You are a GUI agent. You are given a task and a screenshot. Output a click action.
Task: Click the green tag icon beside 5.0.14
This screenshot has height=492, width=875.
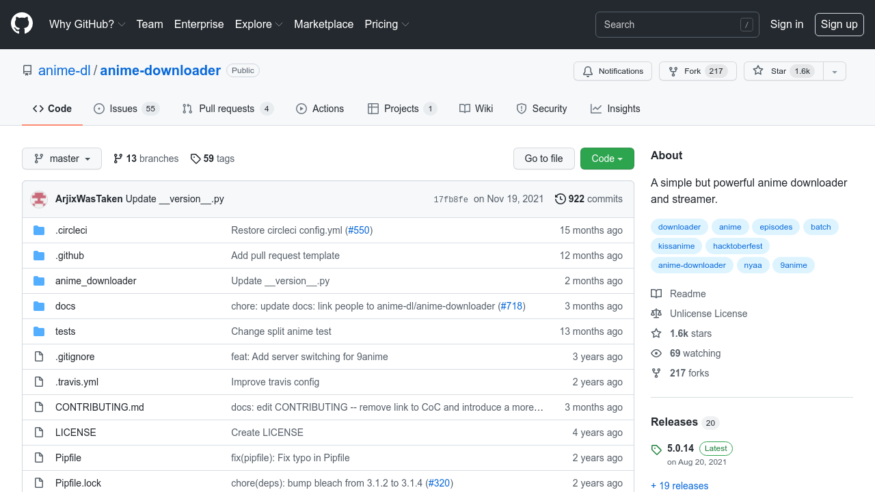656,450
